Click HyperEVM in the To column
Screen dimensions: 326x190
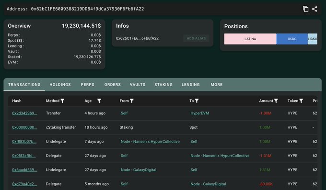tap(199, 113)
